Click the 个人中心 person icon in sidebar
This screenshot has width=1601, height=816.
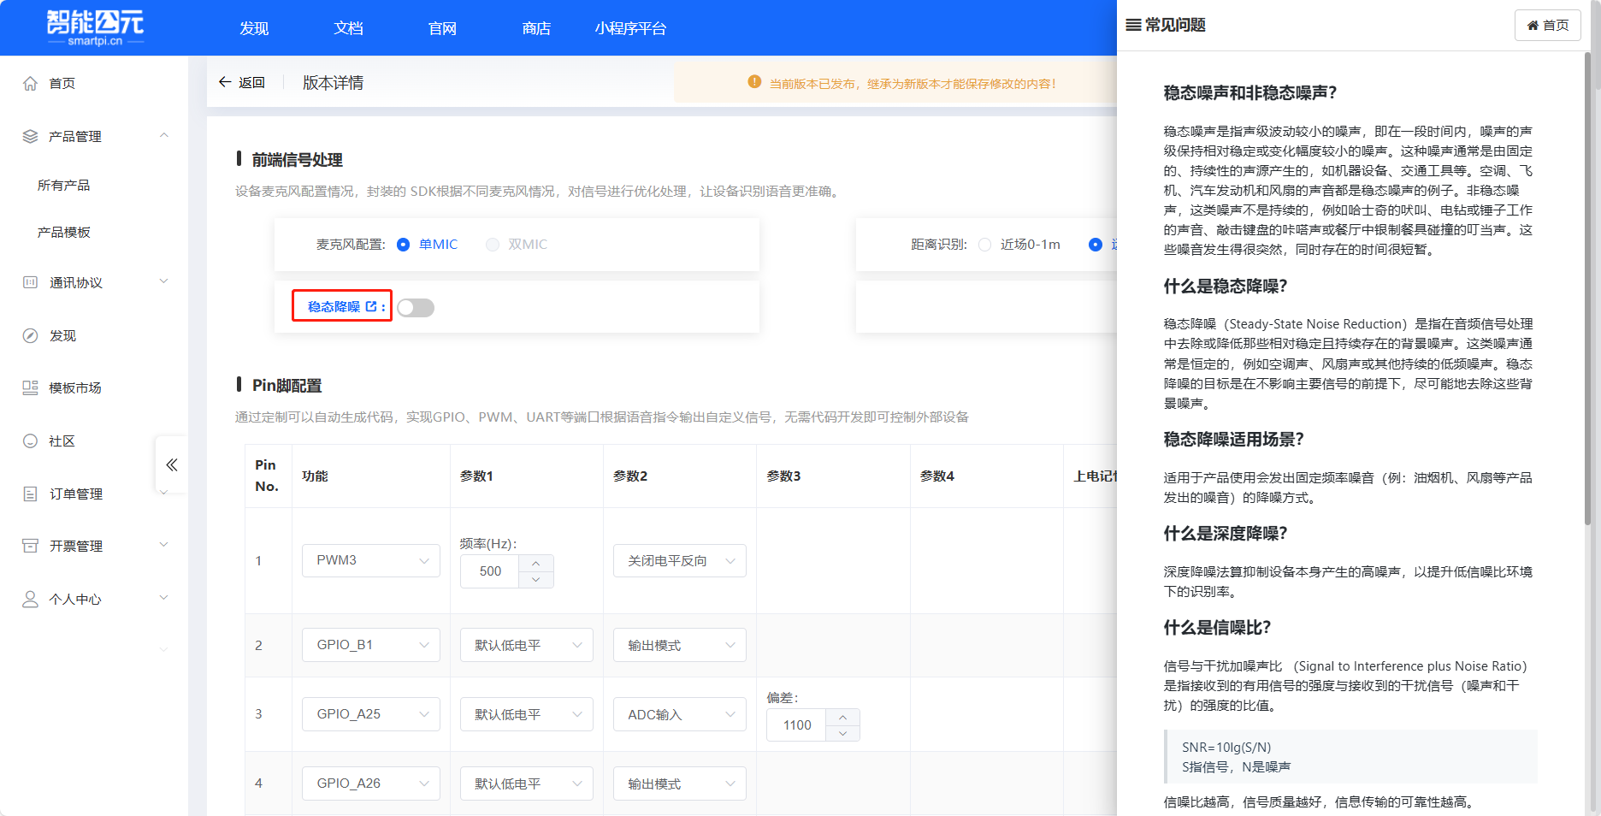(31, 598)
